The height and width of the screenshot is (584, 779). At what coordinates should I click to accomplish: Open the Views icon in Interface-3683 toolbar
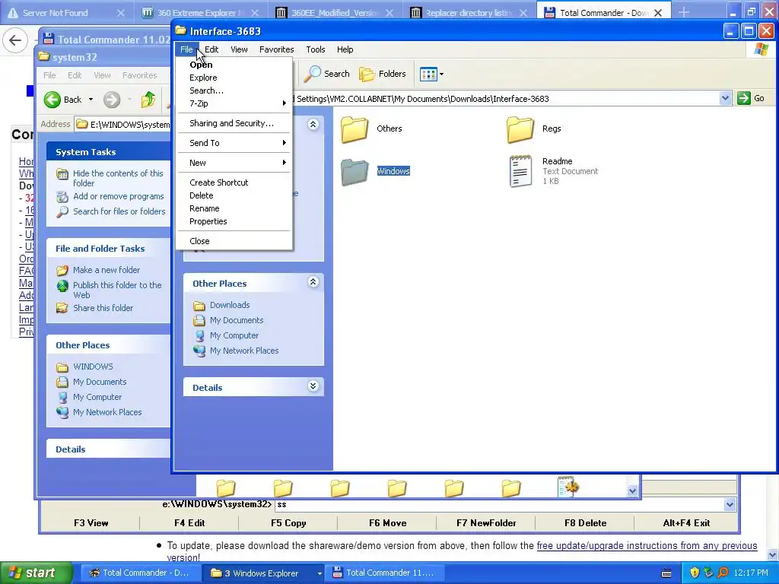[x=428, y=75]
